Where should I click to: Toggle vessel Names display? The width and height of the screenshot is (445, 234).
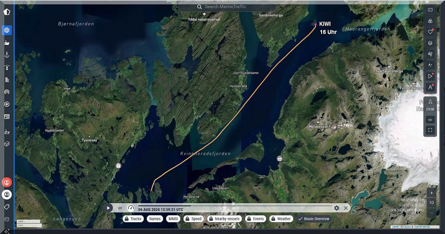[x=155, y=219]
